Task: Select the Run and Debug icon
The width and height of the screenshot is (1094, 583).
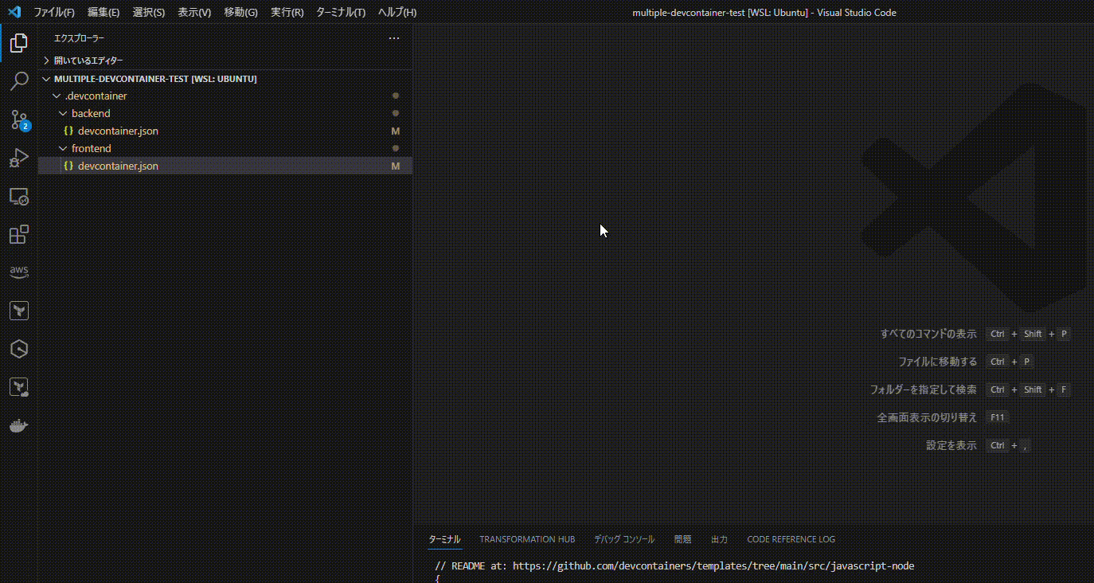Action: (x=19, y=158)
